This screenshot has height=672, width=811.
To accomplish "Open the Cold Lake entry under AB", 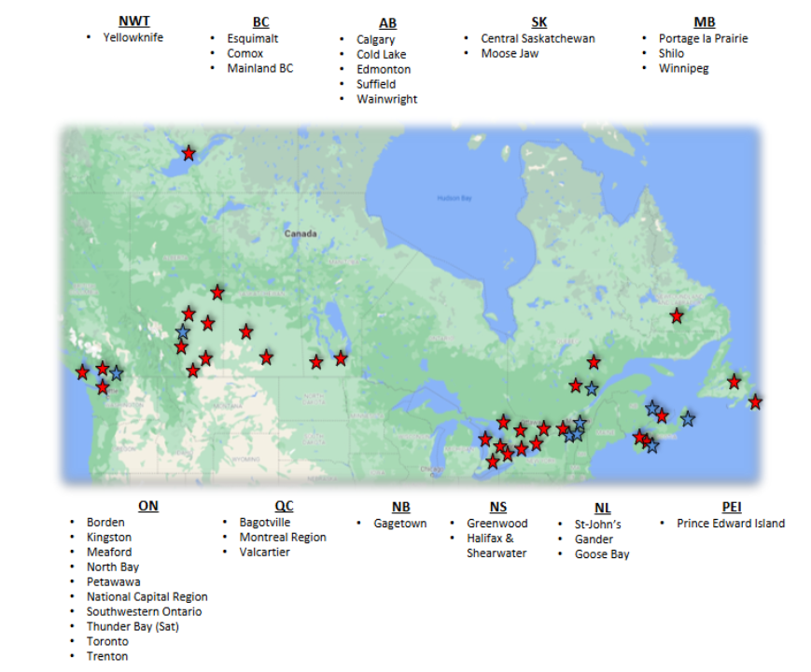I will pyautogui.click(x=381, y=54).
